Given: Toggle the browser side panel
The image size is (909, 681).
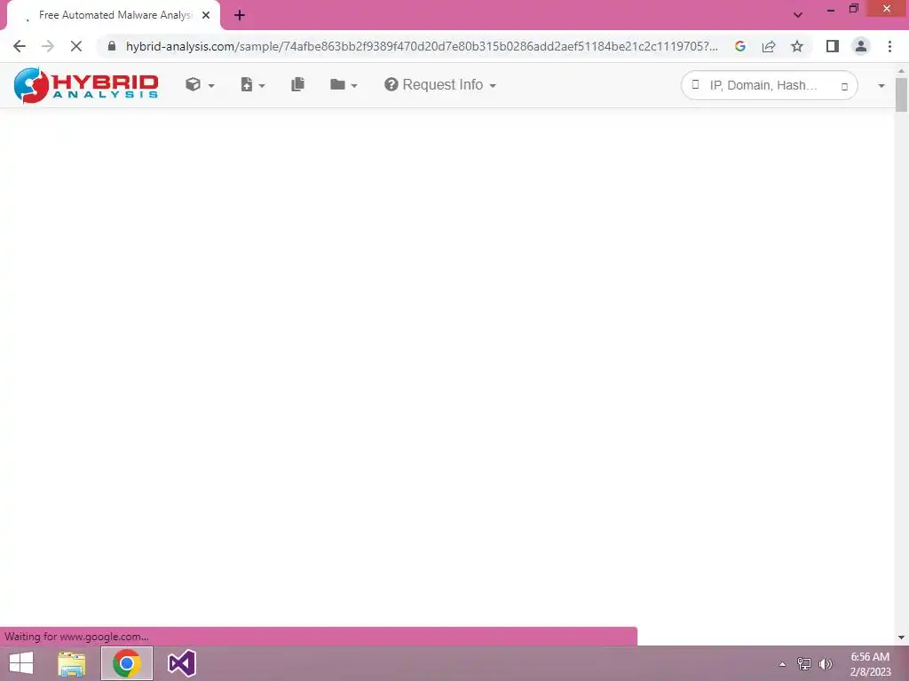Looking at the screenshot, I should 833,46.
